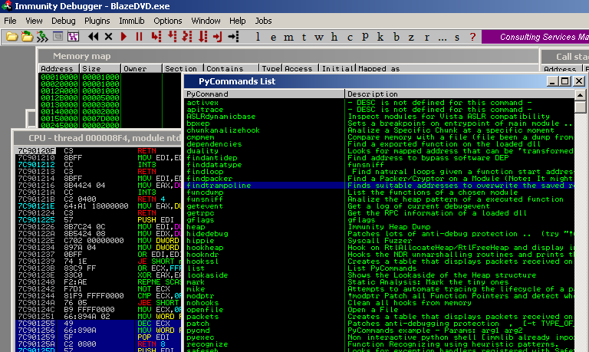Show call stack via 'k' button
Image resolution: width=589 pixels, height=352 pixels.
pos(379,37)
